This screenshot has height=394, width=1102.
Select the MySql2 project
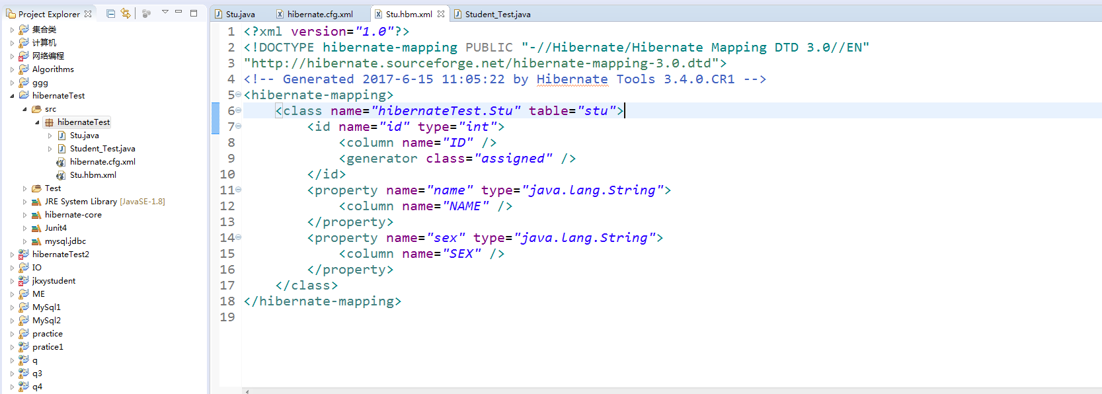click(x=46, y=321)
